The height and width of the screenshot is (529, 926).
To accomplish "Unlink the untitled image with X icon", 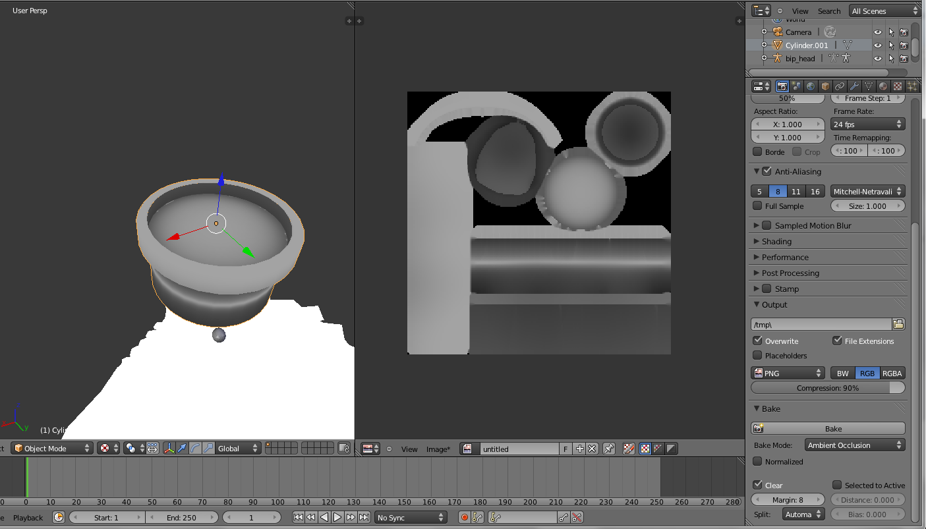I will pos(592,449).
